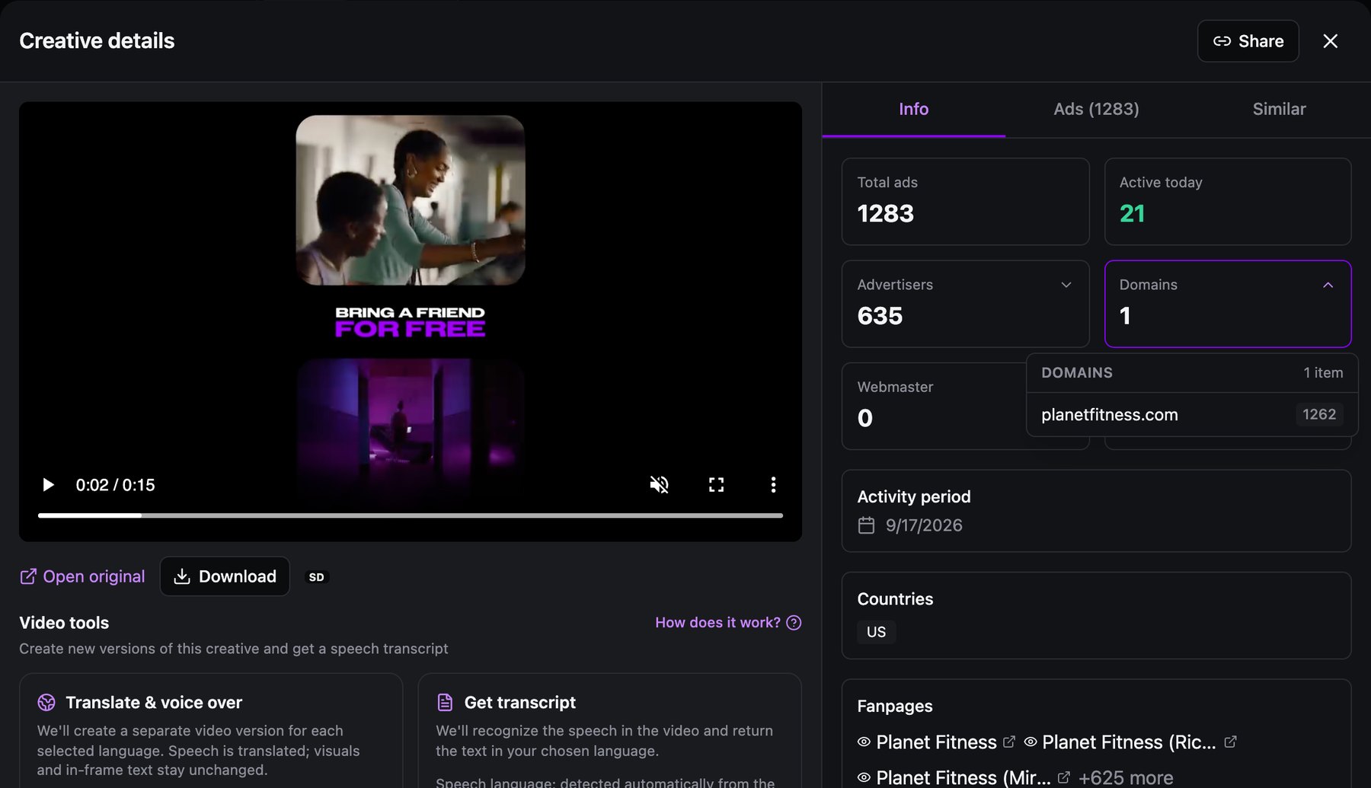Open Planet Fitness (Ric... external link icon
Image resolution: width=1371 pixels, height=788 pixels.
pos(1230,742)
